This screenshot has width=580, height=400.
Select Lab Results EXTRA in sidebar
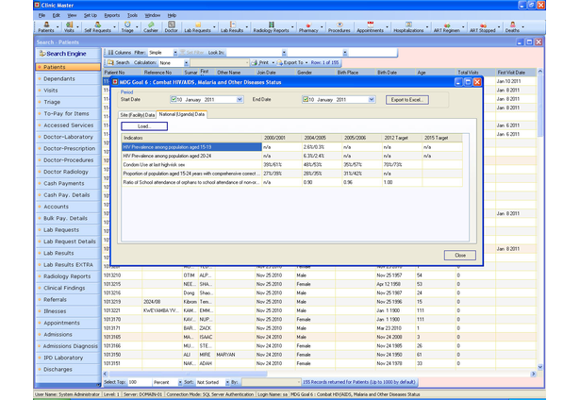(68, 264)
